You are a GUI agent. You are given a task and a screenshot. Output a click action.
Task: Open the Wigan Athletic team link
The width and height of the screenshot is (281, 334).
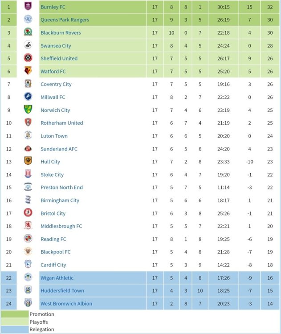pos(57,278)
